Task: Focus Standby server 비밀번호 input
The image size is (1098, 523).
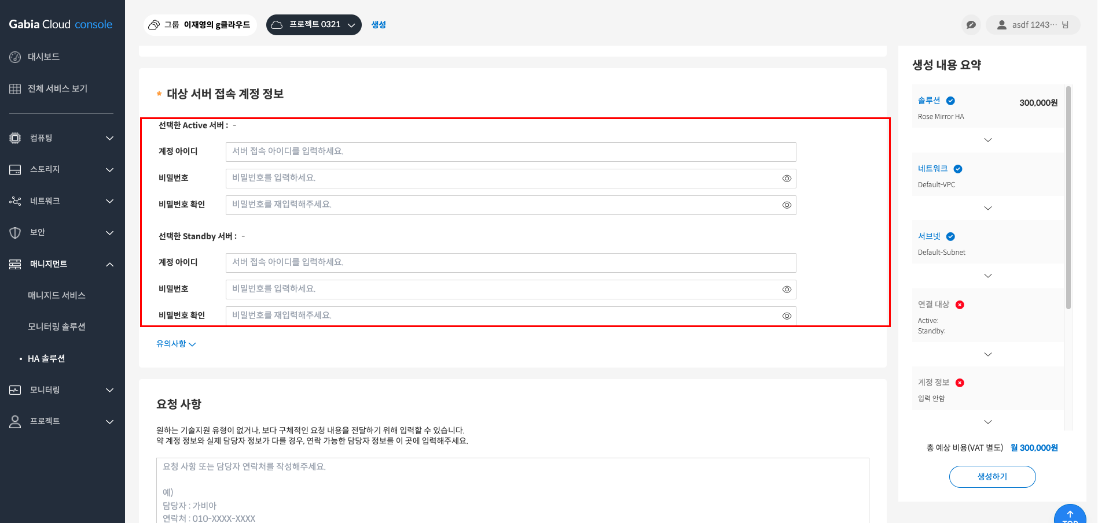Action: [x=511, y=290]
